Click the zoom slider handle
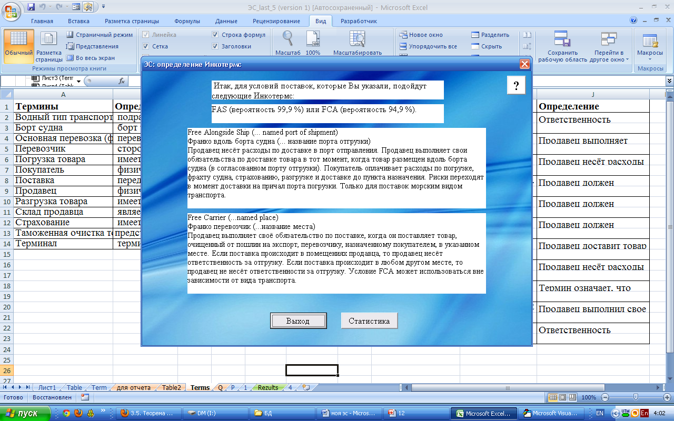 [x=635, y=397]
